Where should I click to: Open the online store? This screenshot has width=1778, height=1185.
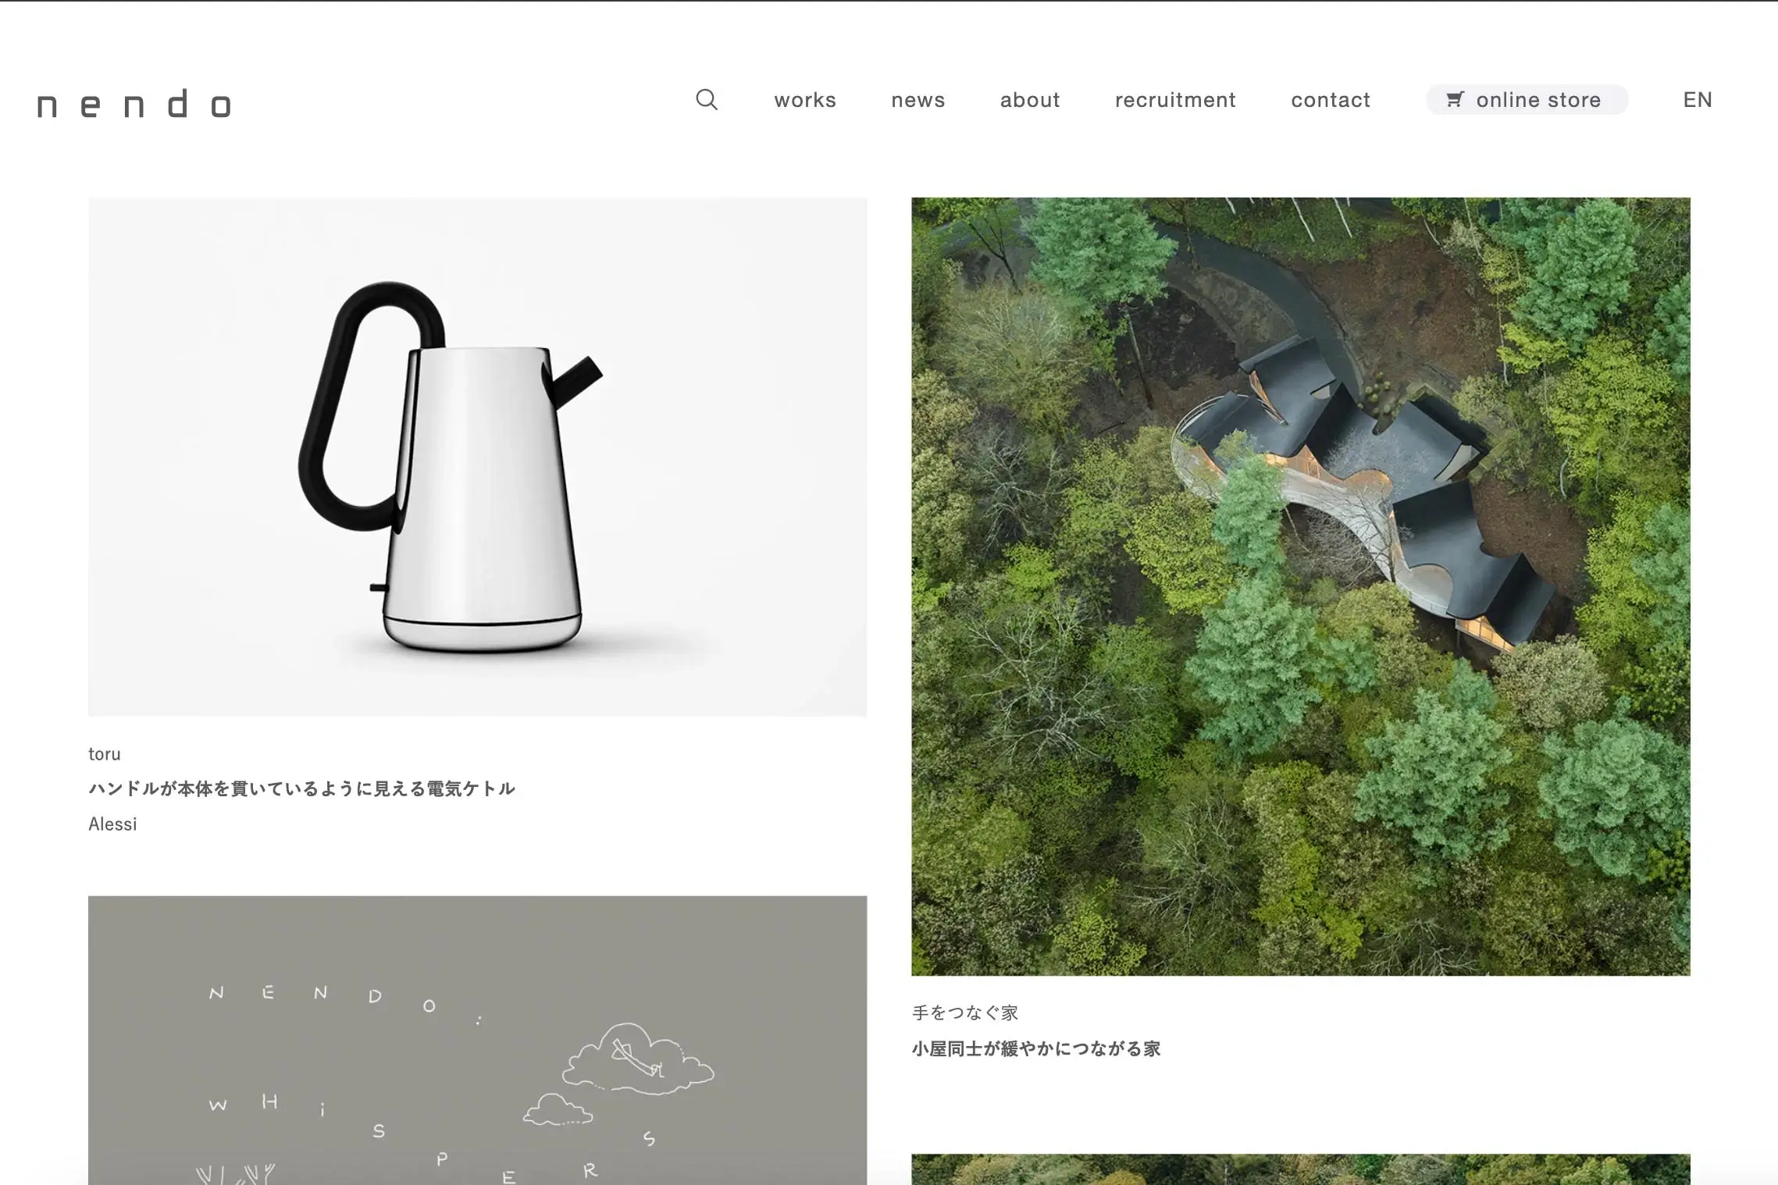(x=1537, y=99)
